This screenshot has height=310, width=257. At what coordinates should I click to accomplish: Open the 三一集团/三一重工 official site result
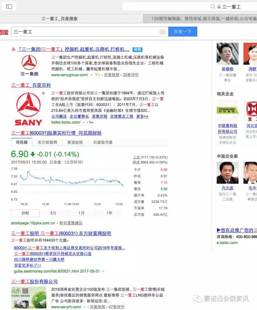click(73, 49)
